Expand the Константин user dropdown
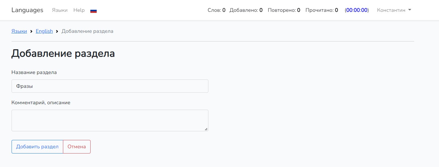 pyautogui.click(x=394, y=10)
